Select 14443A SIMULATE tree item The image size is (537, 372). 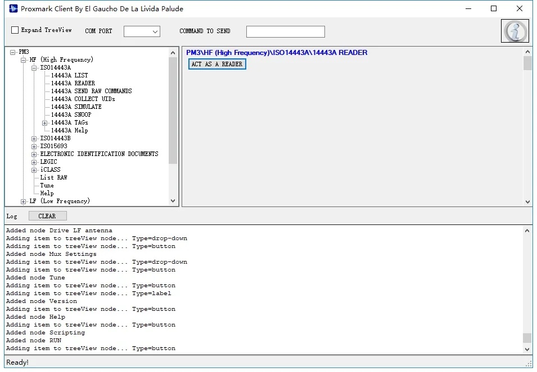76,107
